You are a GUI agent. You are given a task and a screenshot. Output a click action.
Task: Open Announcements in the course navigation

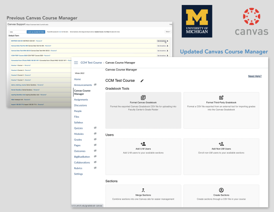[83, 85]
